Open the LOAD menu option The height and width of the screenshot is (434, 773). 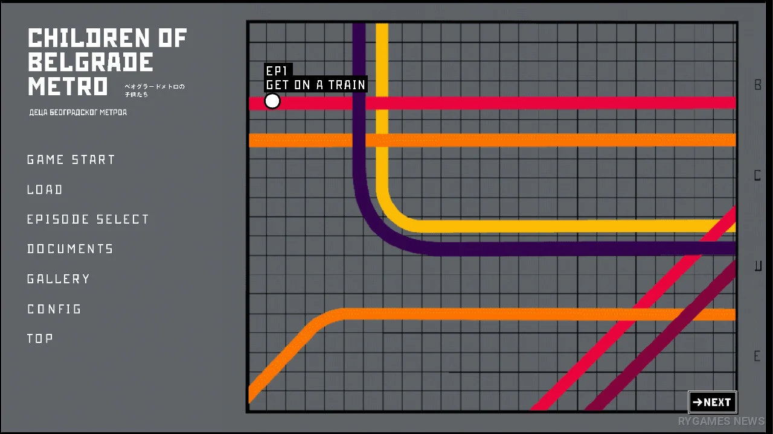pyautogui.click(x=45, y=189)
